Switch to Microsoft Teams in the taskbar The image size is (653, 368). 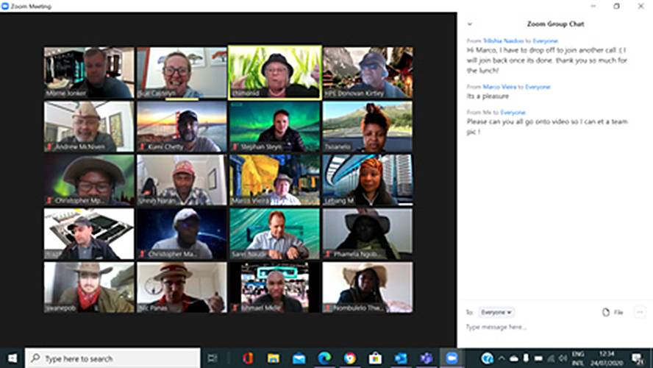(x=426, y=358)
